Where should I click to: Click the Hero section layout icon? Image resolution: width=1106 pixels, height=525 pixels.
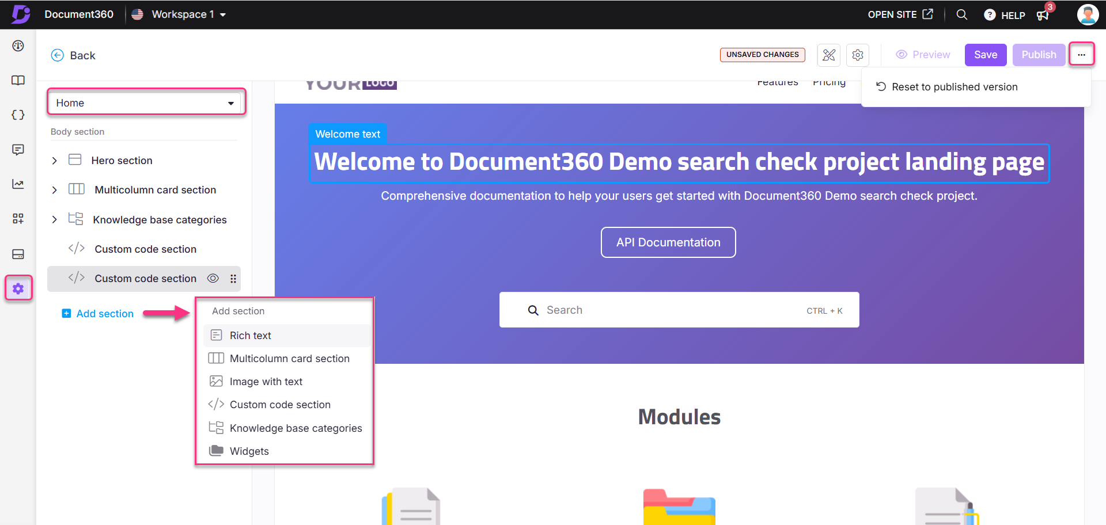point(75,159)
